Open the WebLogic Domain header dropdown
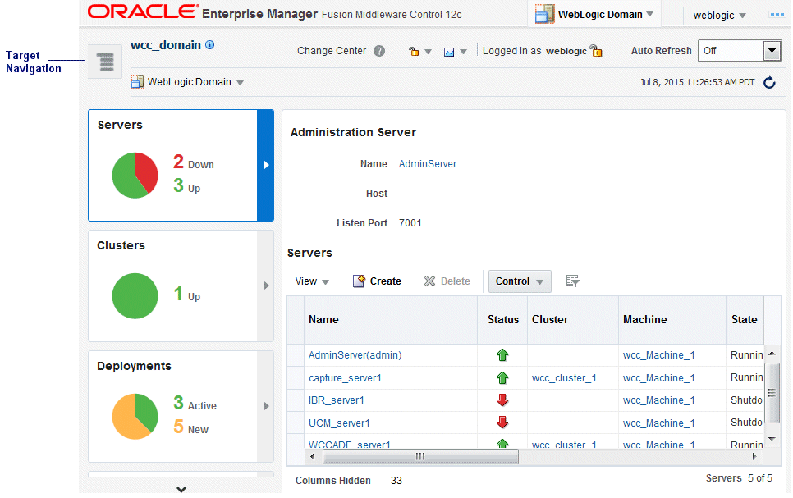The height and width of the screenshot is (498, 793). coord(650,14)
